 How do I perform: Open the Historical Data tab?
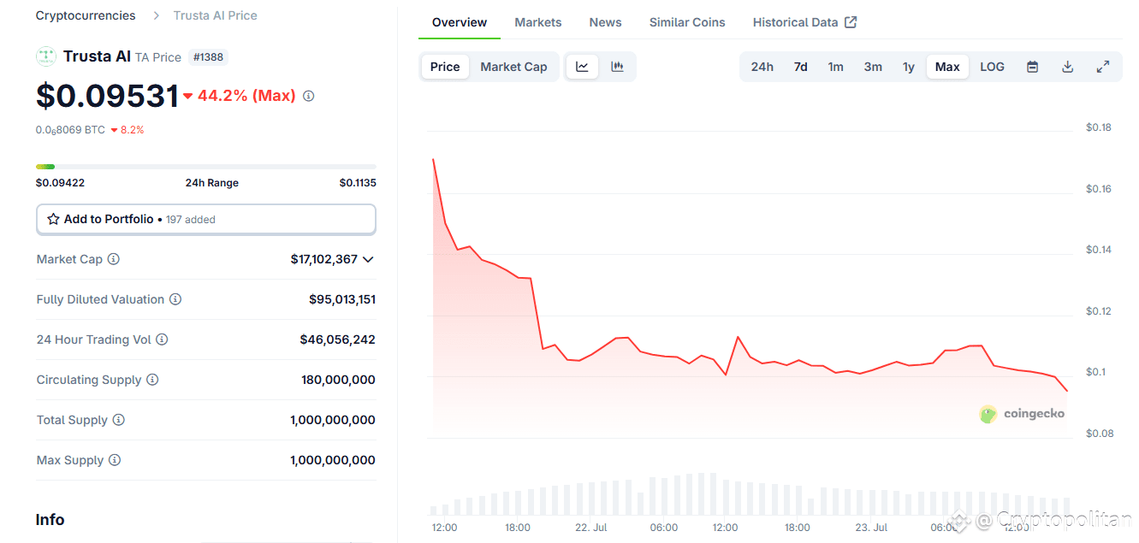tap(804, 22)
